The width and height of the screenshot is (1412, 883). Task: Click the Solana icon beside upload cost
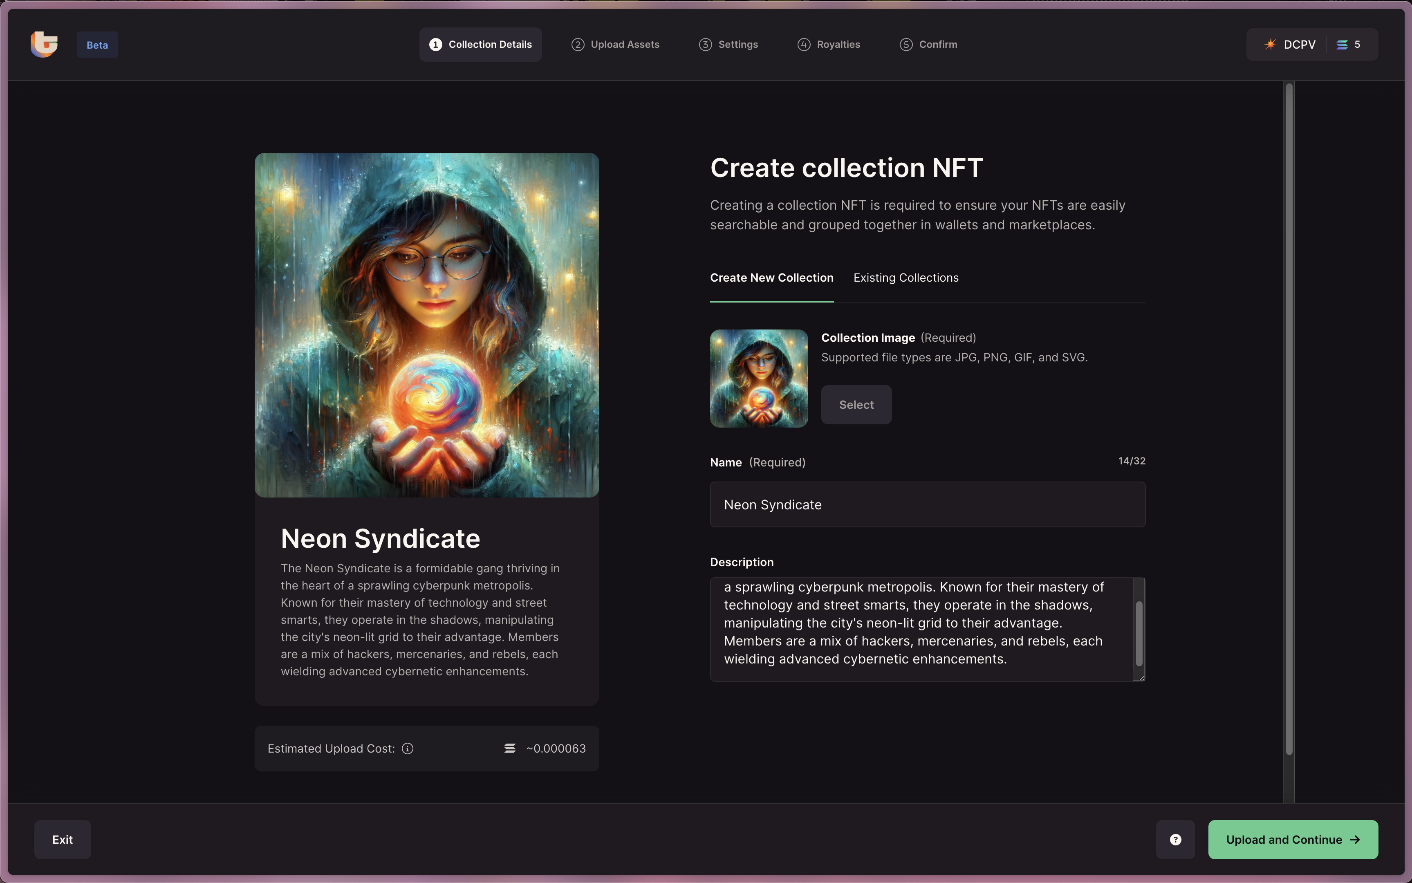(510, 749)
